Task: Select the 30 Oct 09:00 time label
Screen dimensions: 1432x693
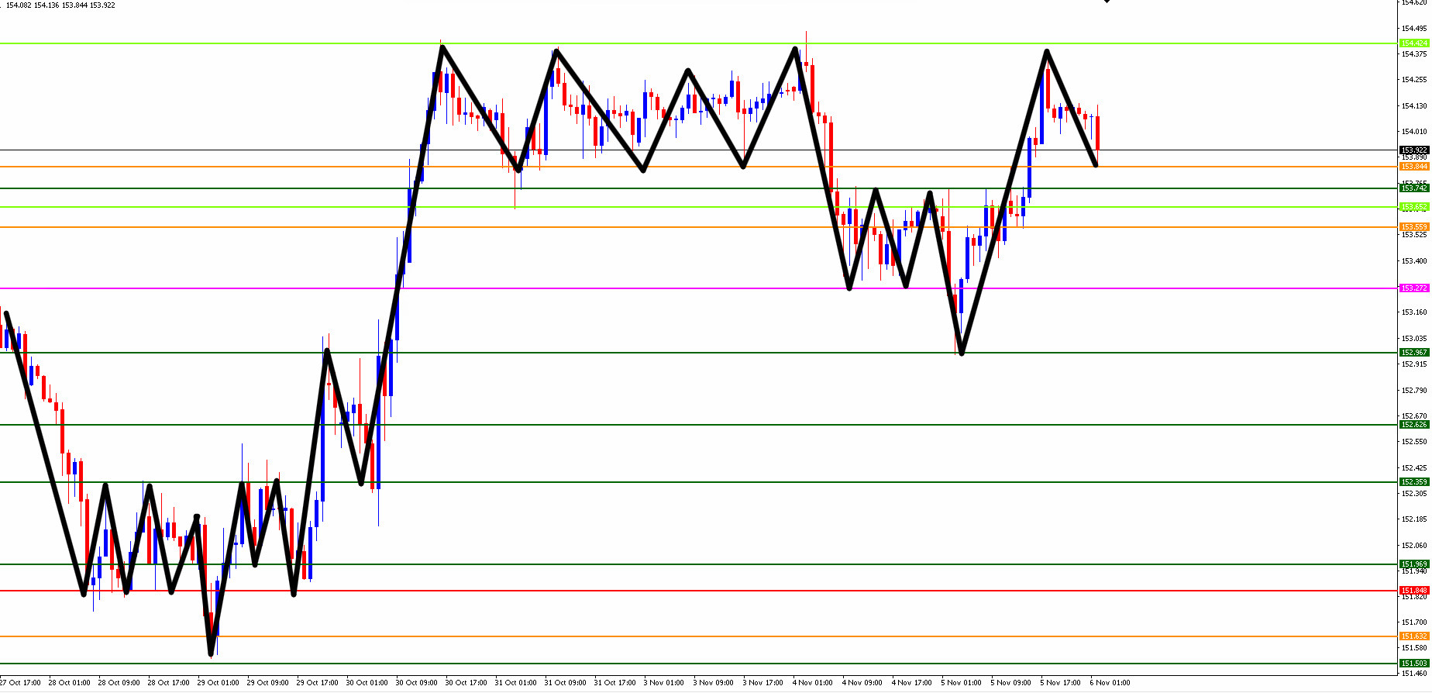Action: click(x=416, y=683)
